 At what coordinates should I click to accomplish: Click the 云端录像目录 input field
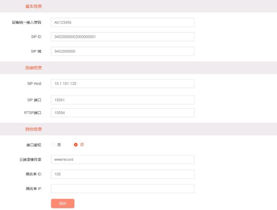[x=122, y=159]
